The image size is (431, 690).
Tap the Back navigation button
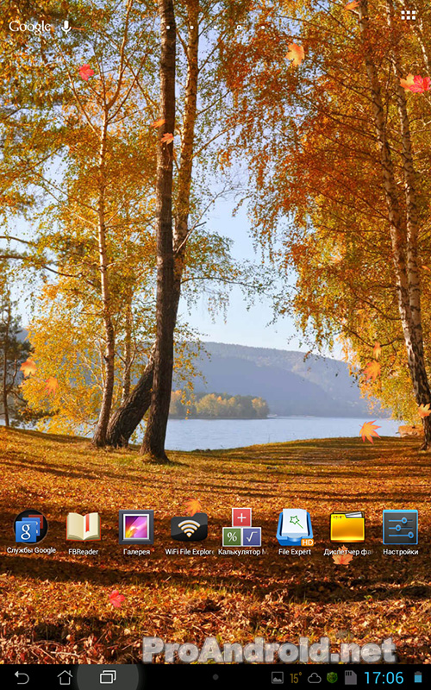coord(21,677)
